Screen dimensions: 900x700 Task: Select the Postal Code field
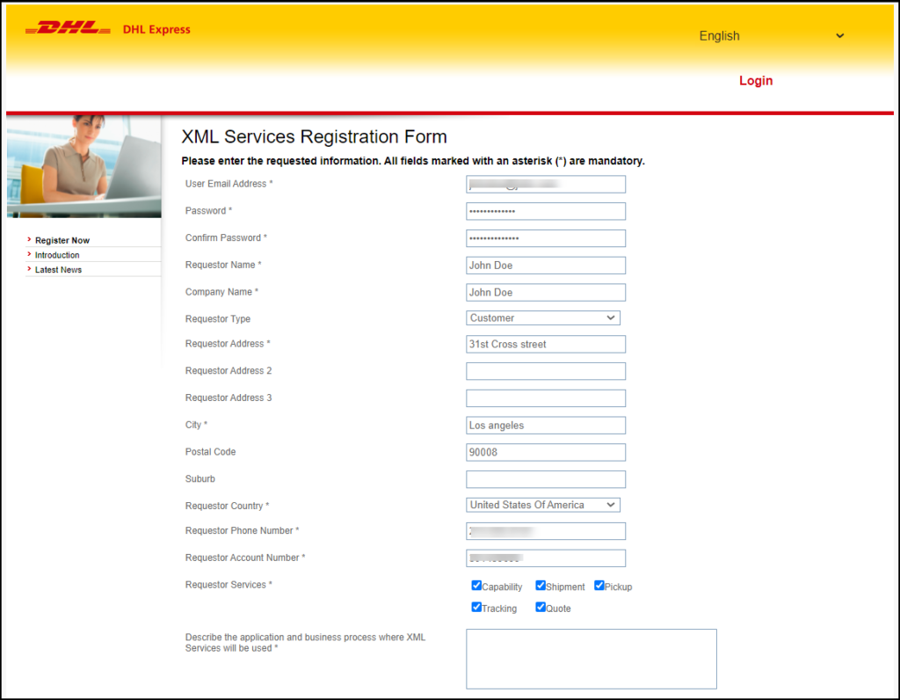click(x=545, y=451)
